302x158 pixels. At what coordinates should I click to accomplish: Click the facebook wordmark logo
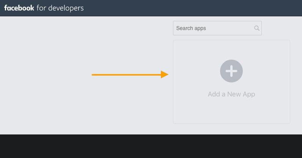19,8
